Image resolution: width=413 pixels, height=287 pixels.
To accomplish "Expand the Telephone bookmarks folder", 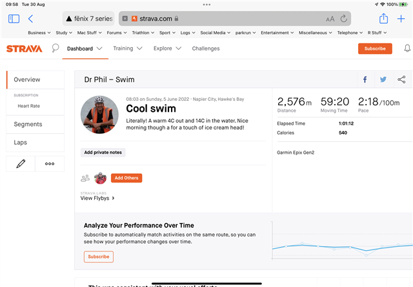I will (350, 33).
